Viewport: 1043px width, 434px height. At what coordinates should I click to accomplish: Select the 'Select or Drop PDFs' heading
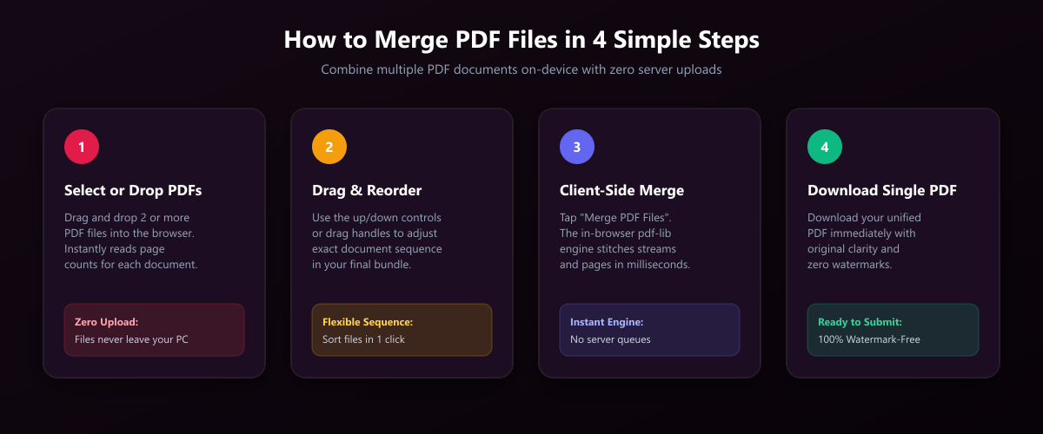pyautogui.click(x=133, y=190)
